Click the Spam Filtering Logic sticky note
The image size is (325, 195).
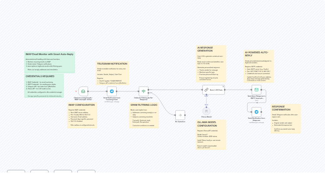click(x=144, y=115)
